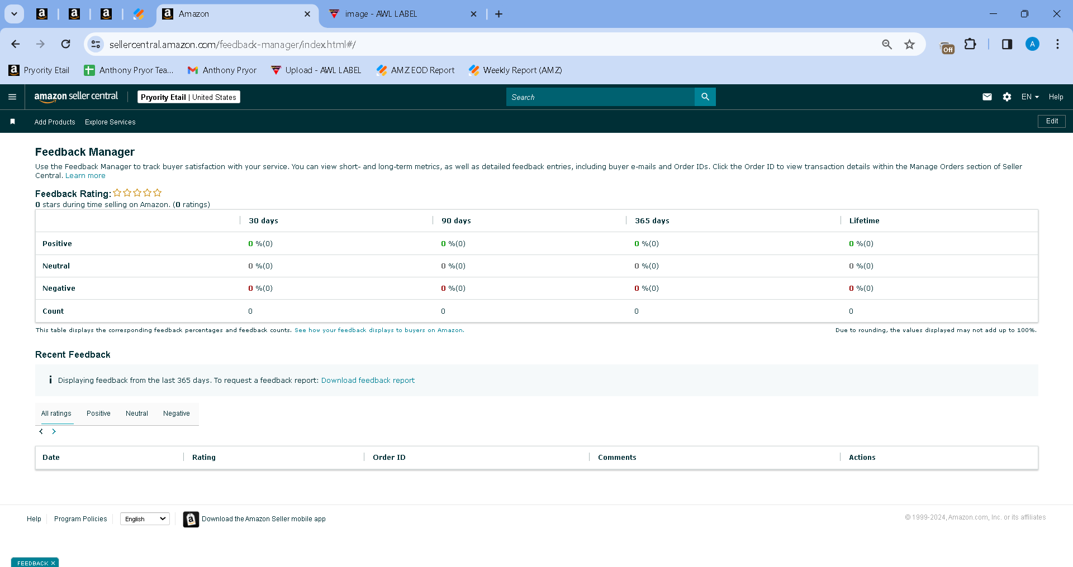This screenshot has height=567, width=1073.
Task: Open Pryority Etail United States account switcher
Action: (x=189, y=97)
